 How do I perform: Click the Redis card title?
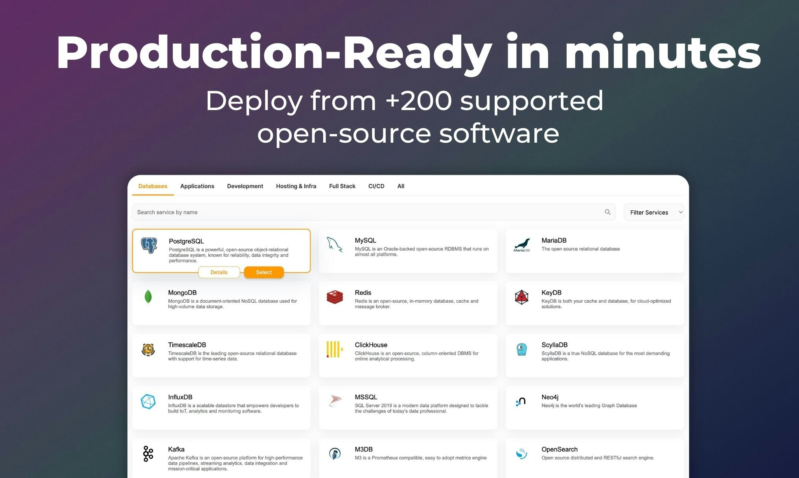(x=363, y=292)
